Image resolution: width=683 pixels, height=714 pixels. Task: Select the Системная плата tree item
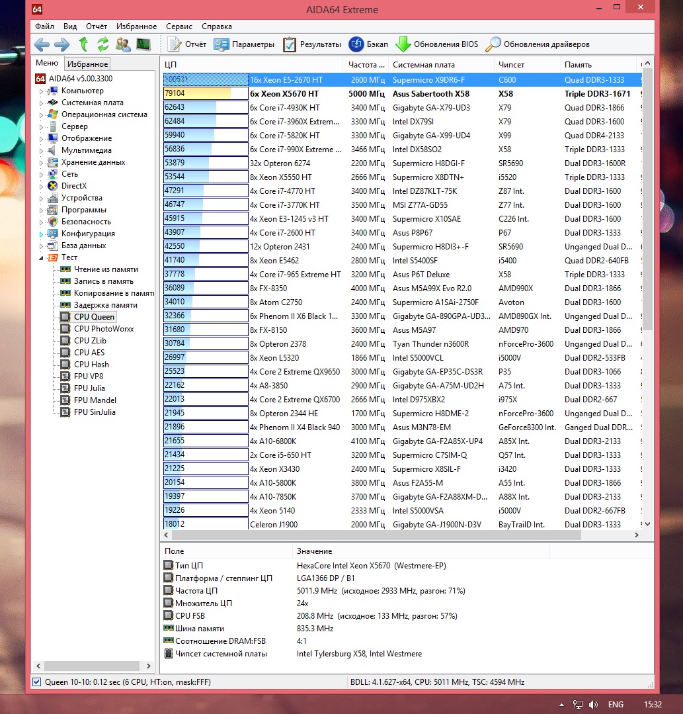click(x=93, y=103)
